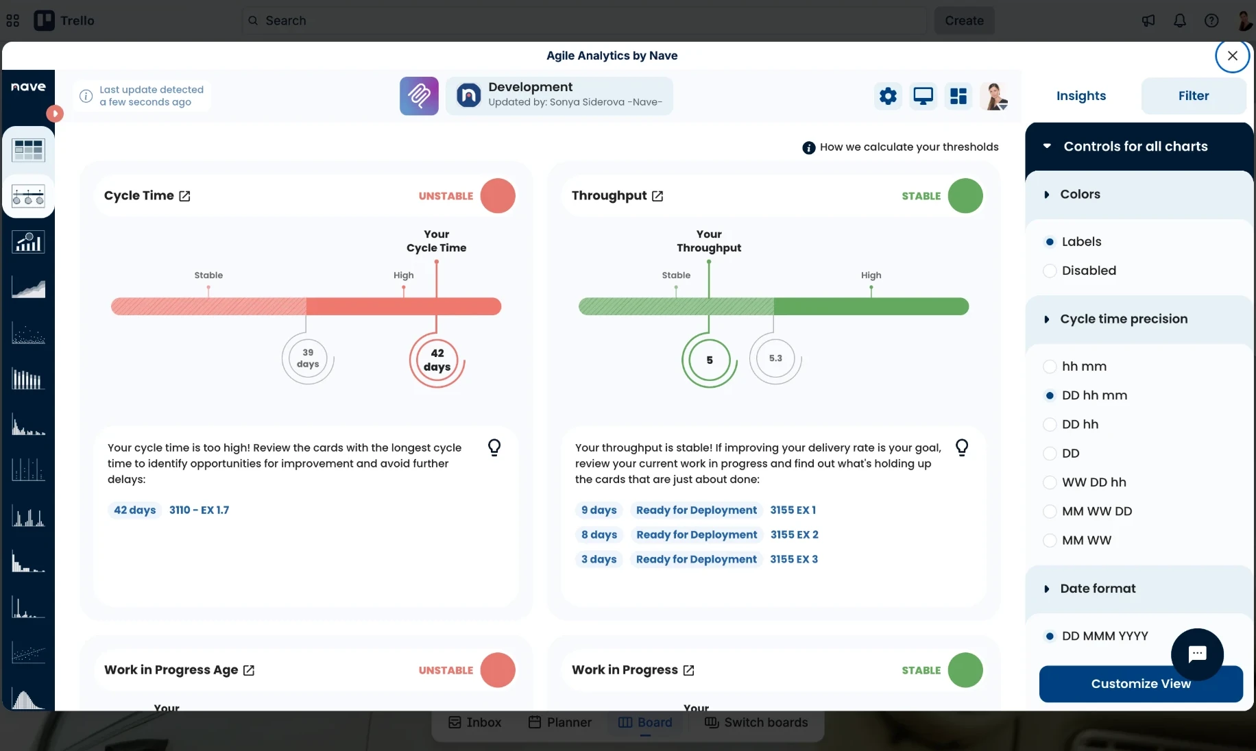Image resolution: width=1256 pixels, height=751 pixels.
Task: Expand the Colors section
Action: 1139,195
